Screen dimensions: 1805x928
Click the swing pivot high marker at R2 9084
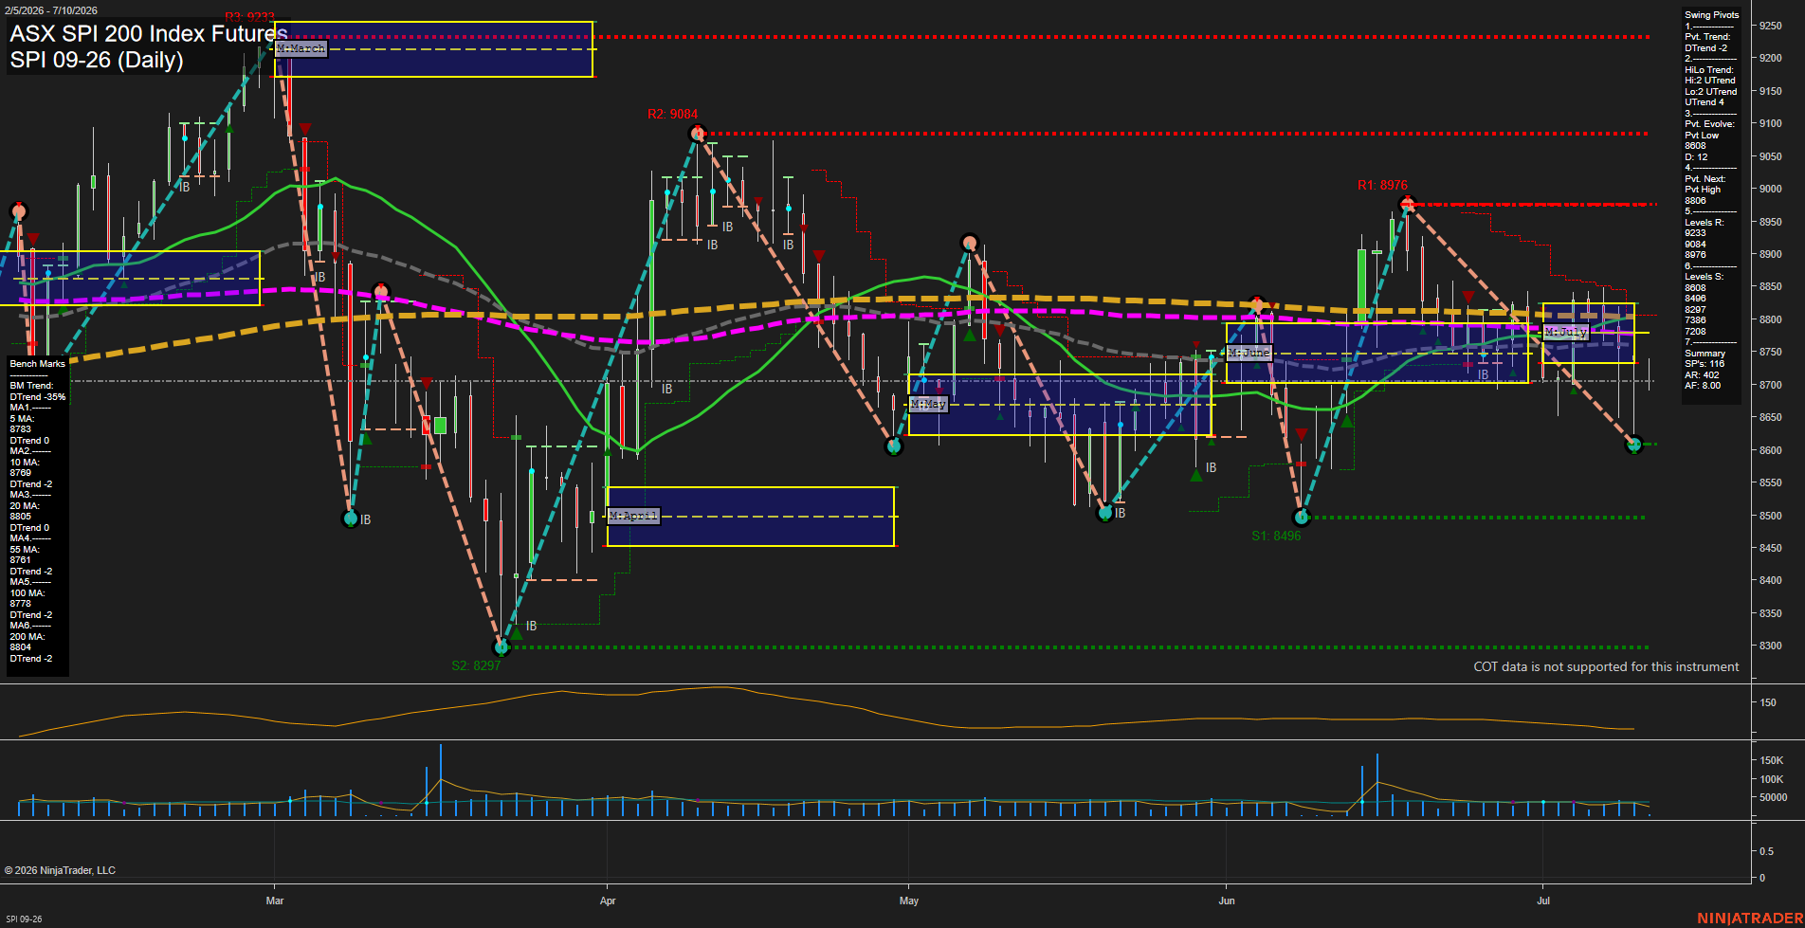click(698, 134)
